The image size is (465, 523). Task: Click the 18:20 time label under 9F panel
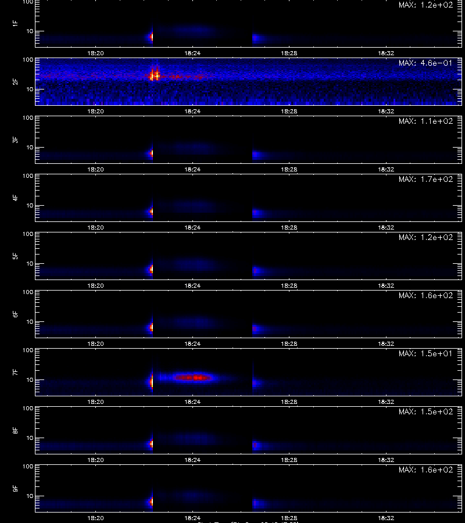96,518
